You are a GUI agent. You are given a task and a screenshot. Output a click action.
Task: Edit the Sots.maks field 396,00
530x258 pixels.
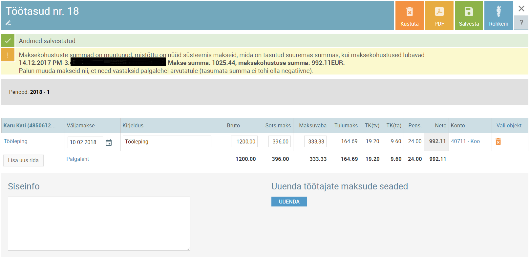[280, 141]
